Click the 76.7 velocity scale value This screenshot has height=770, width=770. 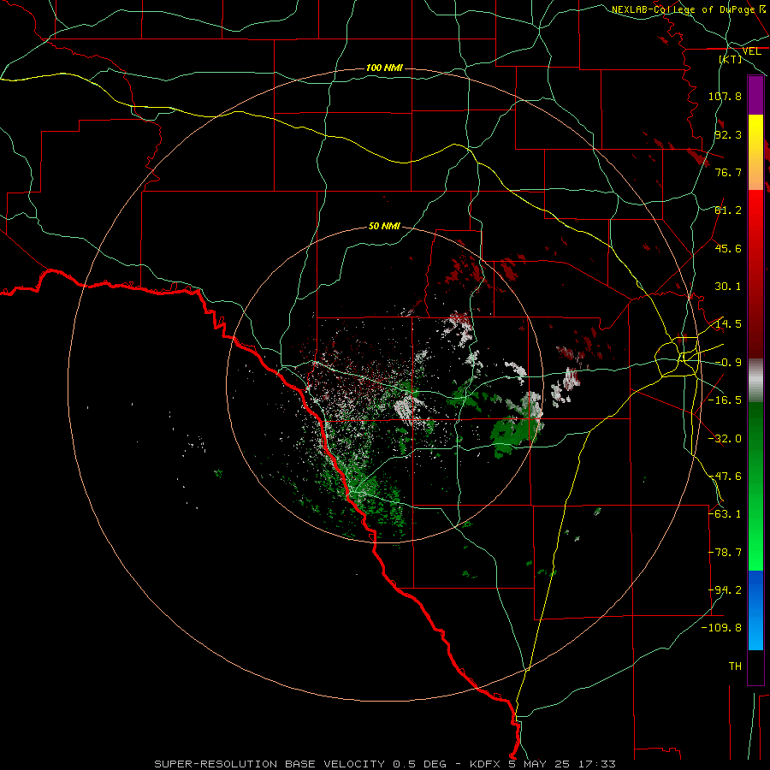tap(728, 172)
